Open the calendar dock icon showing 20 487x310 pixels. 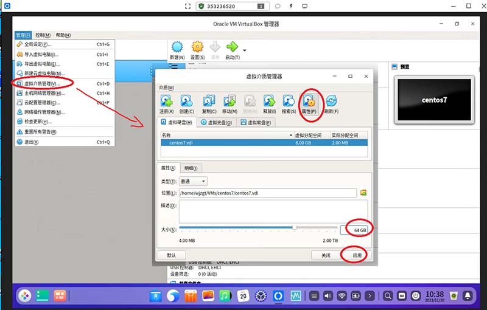point(243,296)
